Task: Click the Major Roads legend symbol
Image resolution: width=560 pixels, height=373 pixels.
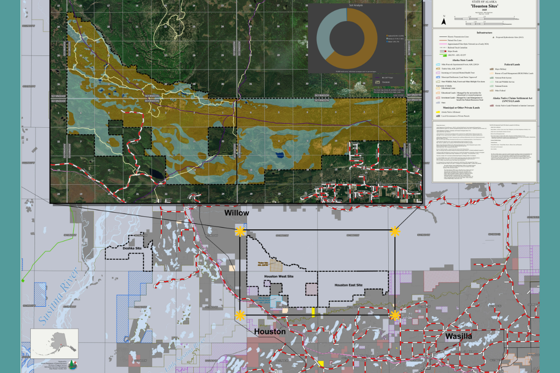Action: coord(443,51)
